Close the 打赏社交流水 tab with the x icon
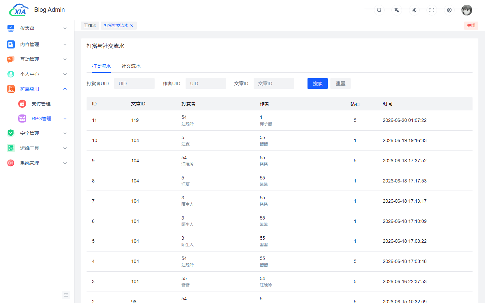The image size is (485, 303). point(132,26)
